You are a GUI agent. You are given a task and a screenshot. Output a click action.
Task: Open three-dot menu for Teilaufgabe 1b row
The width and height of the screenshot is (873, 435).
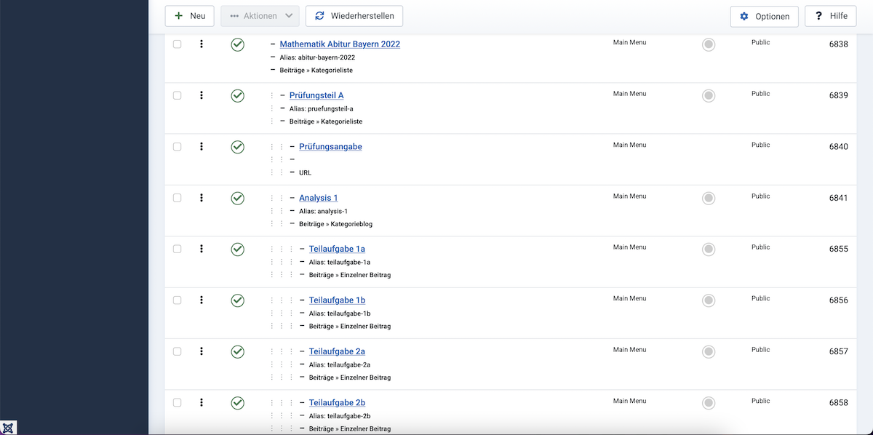click(202, 300)
